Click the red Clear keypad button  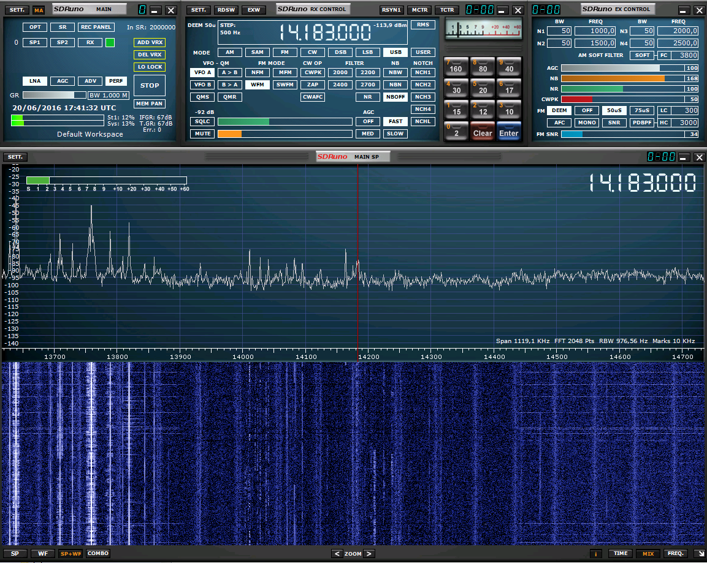(x=483, y=131)
